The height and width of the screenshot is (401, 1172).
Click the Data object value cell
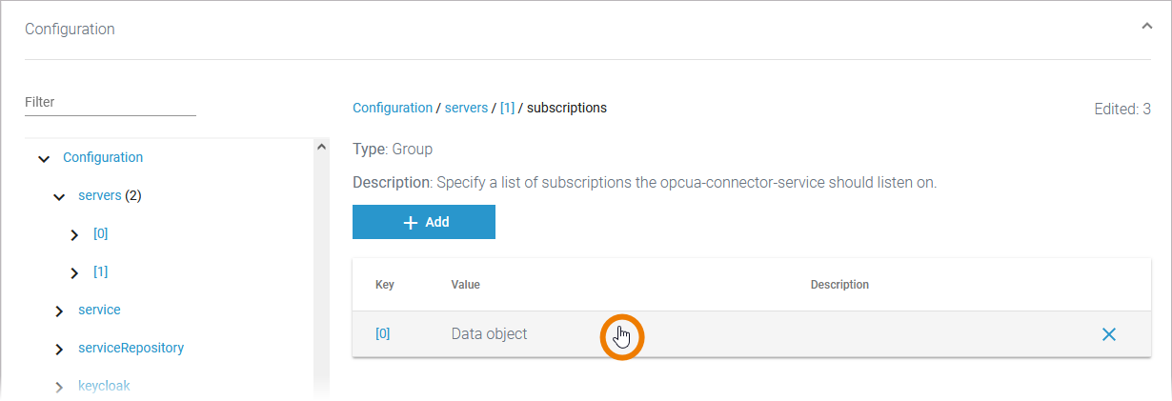tap(489, 334)
